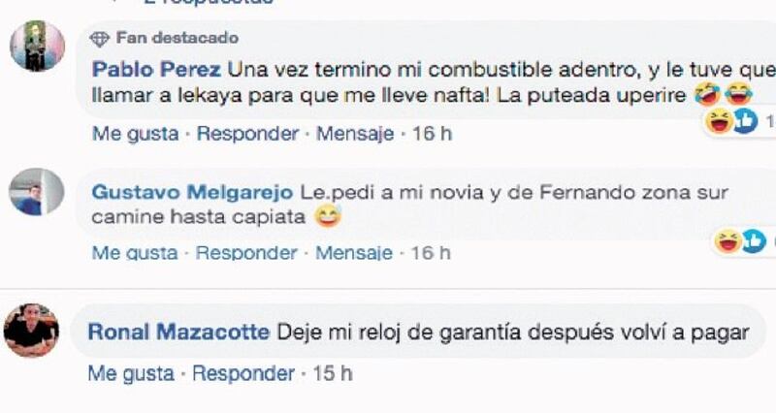Viewport: 776px width, 413px height.
Task: Send a Mensaje to Gustavo Melgarejo
Action: 355,253
